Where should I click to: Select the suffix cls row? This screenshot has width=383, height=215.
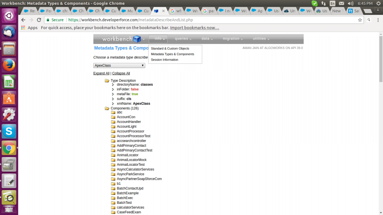124,99
